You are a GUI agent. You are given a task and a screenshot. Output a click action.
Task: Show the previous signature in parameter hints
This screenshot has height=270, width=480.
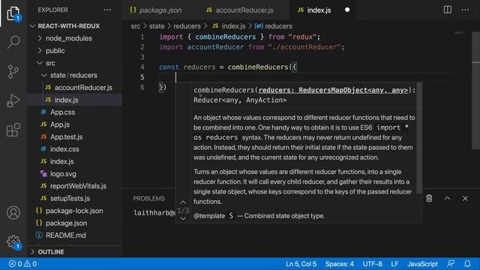(x=183, y=202)
